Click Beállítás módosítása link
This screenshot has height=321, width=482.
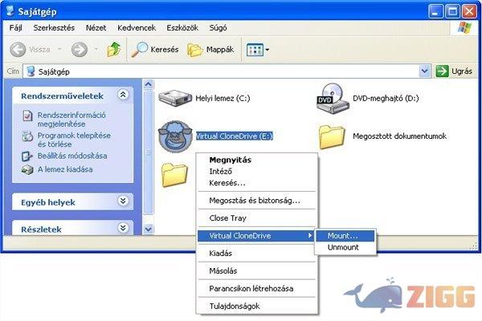72,156
